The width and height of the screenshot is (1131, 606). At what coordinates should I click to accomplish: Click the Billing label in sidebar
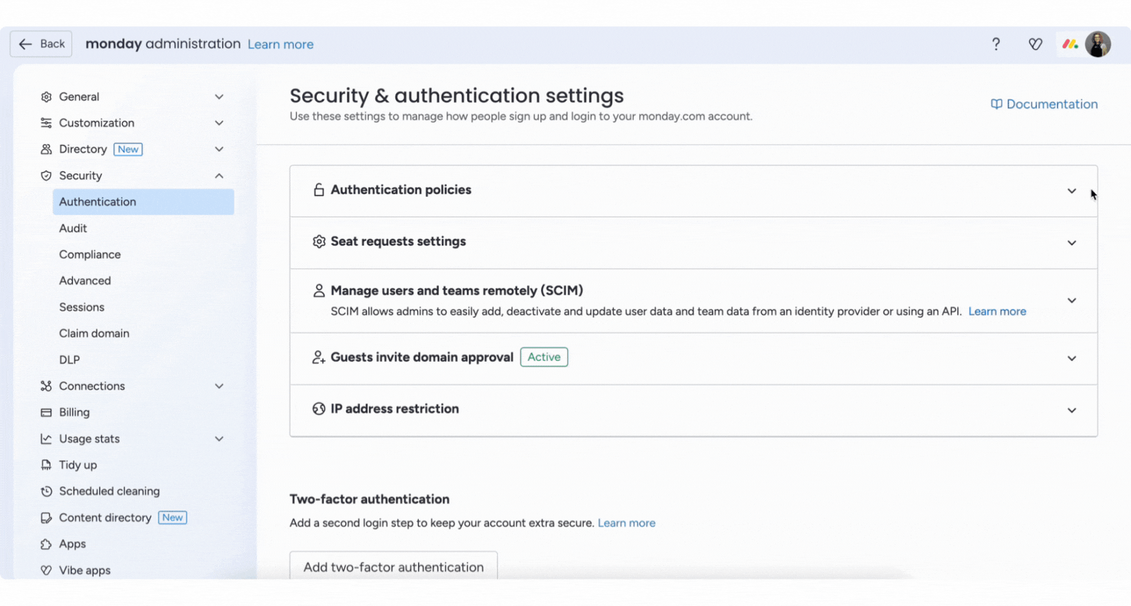tap(74, 412)
